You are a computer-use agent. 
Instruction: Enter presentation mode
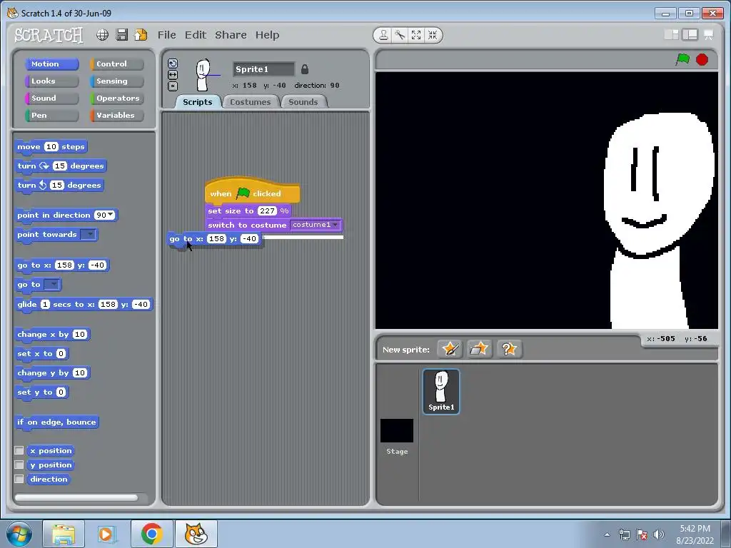click(x=709, y=34)
